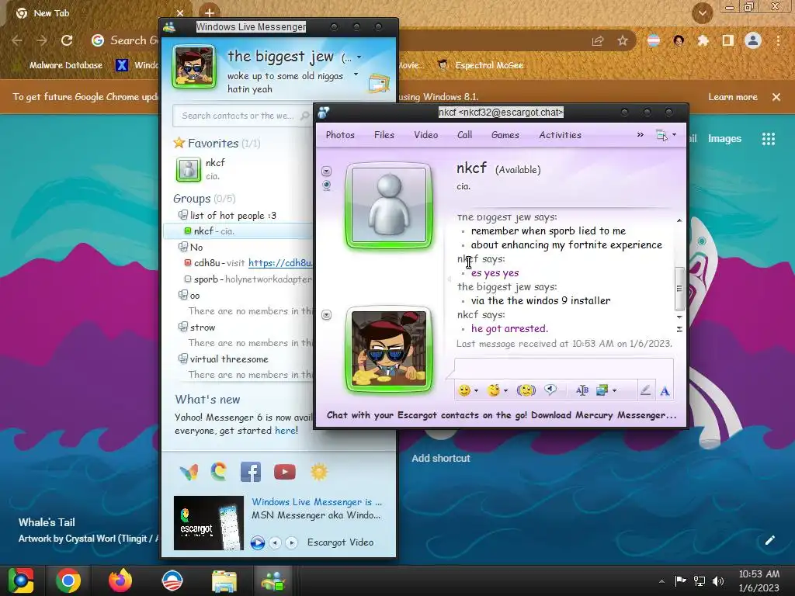The width and height of the screenshot is (795, 596).
Task: Open dropdown arrow next to smiley emoticon
Action: (x=476, y=391)
